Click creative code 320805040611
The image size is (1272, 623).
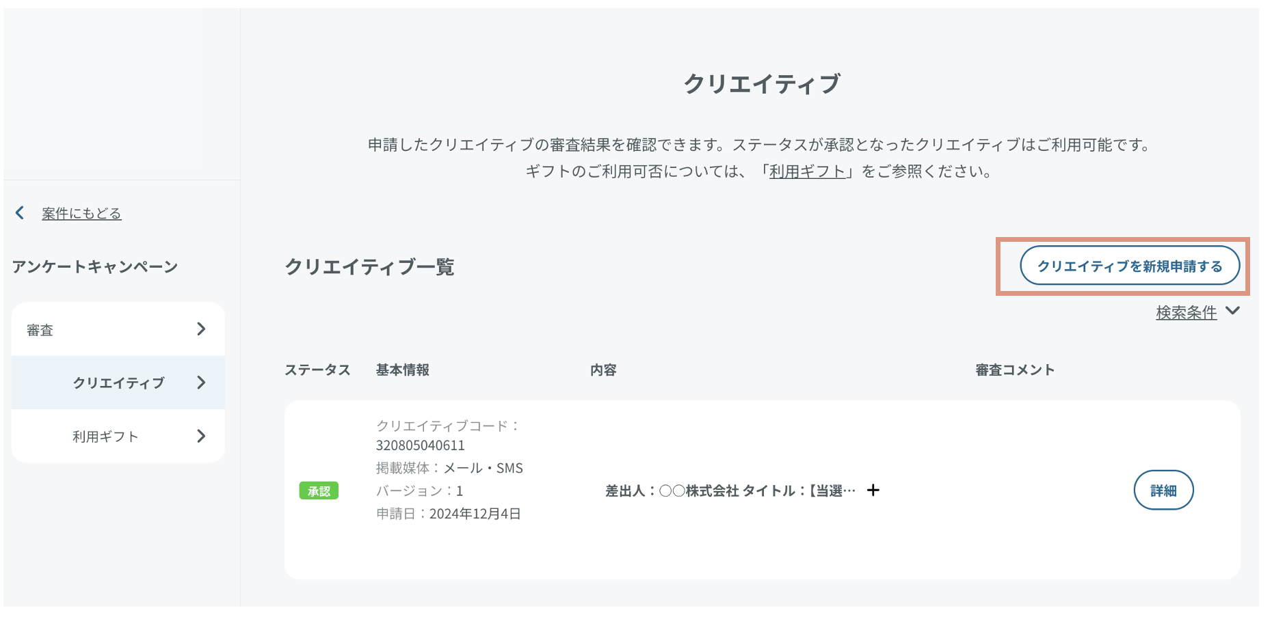pos(421,445)
